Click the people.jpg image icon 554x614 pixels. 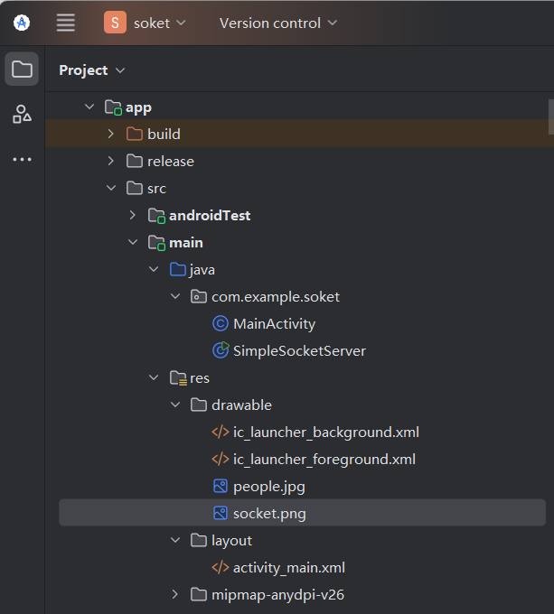pos(221,487)
